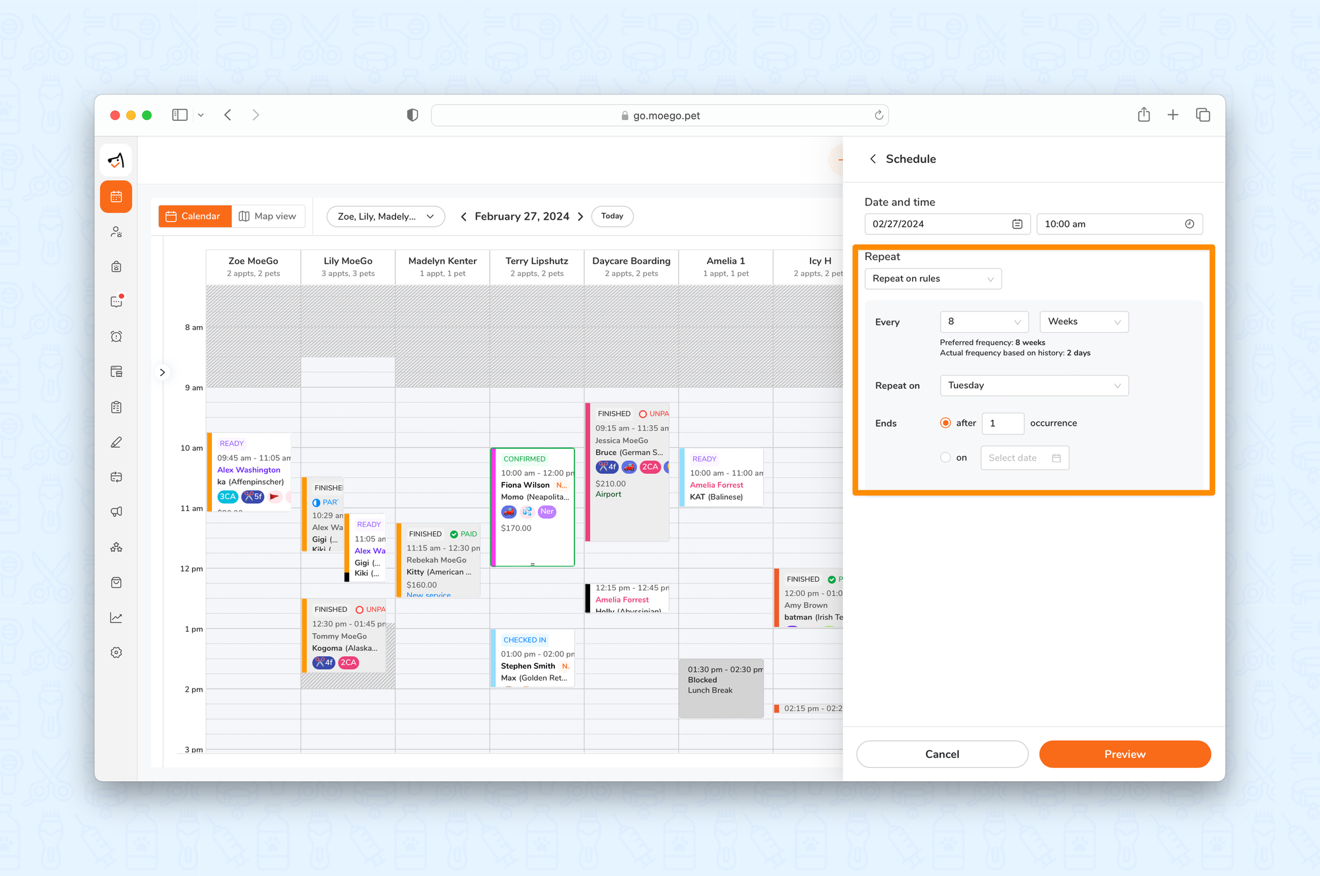Image resolution: width=1320 pixels, height=876 pixels.
Task: Click the orange Preview button
Action: [1125, 754]
